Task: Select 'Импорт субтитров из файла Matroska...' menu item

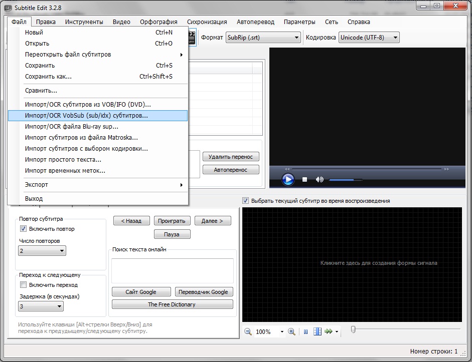Action: click(x=81, y=138)
